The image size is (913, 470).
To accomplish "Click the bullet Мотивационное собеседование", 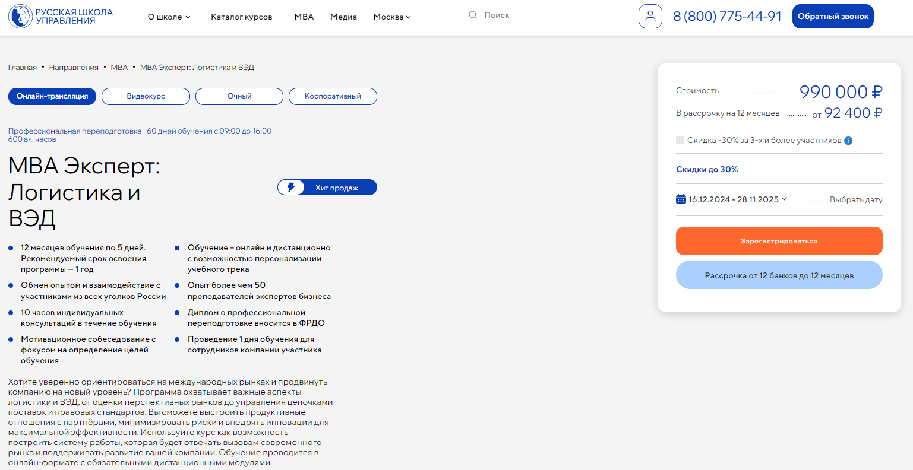I will (88, 350).
